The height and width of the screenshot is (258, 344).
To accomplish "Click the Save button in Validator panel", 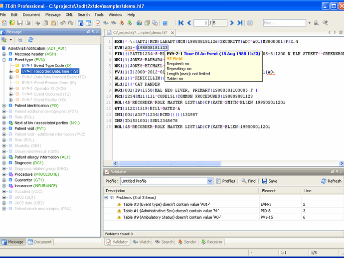I will pos(269,181).
